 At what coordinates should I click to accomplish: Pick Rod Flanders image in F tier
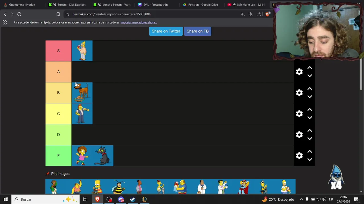pyautogui.click(x=82, y=156)
